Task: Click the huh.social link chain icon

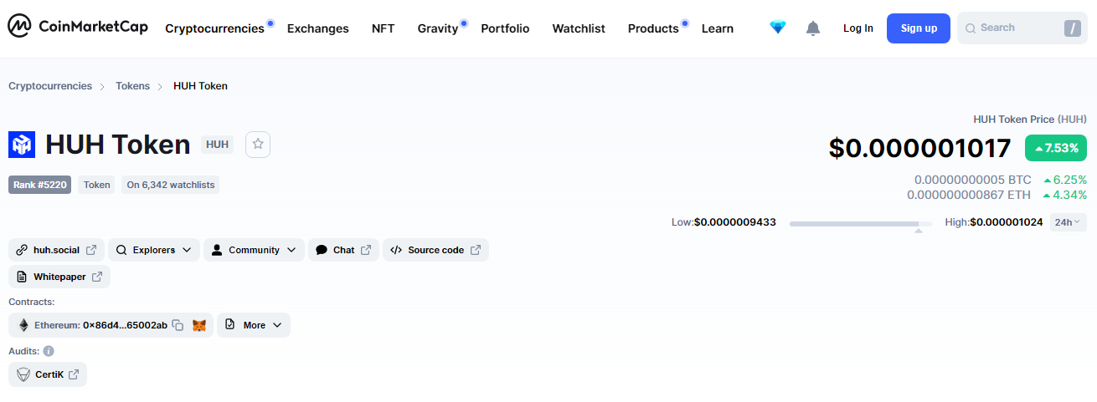Action: pyautogui.click(x=23, y=250)
